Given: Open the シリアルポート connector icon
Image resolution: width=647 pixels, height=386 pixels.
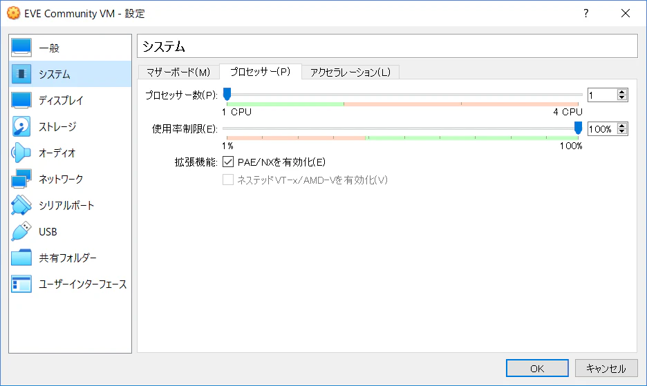Looking at the screenshot, I should point(21,205).
